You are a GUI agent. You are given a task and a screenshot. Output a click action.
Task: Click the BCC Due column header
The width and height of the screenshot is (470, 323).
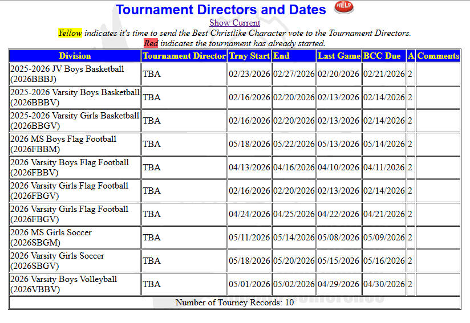[x=384, y=56]
